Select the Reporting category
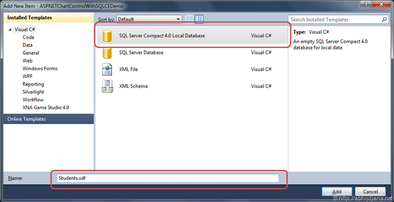The width and height of the screenshot is (394, 202). pyautogui.click(x=33, y=84)
